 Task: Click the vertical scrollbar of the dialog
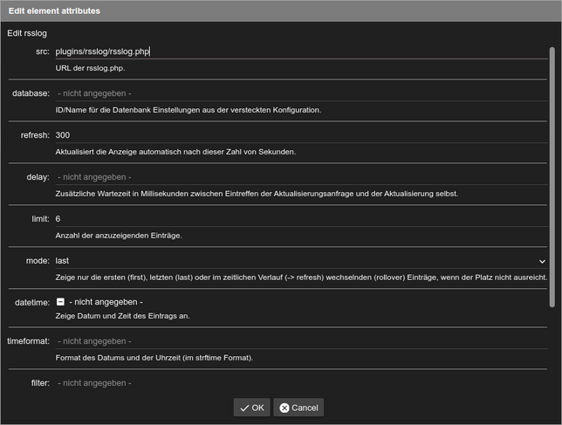552,177
